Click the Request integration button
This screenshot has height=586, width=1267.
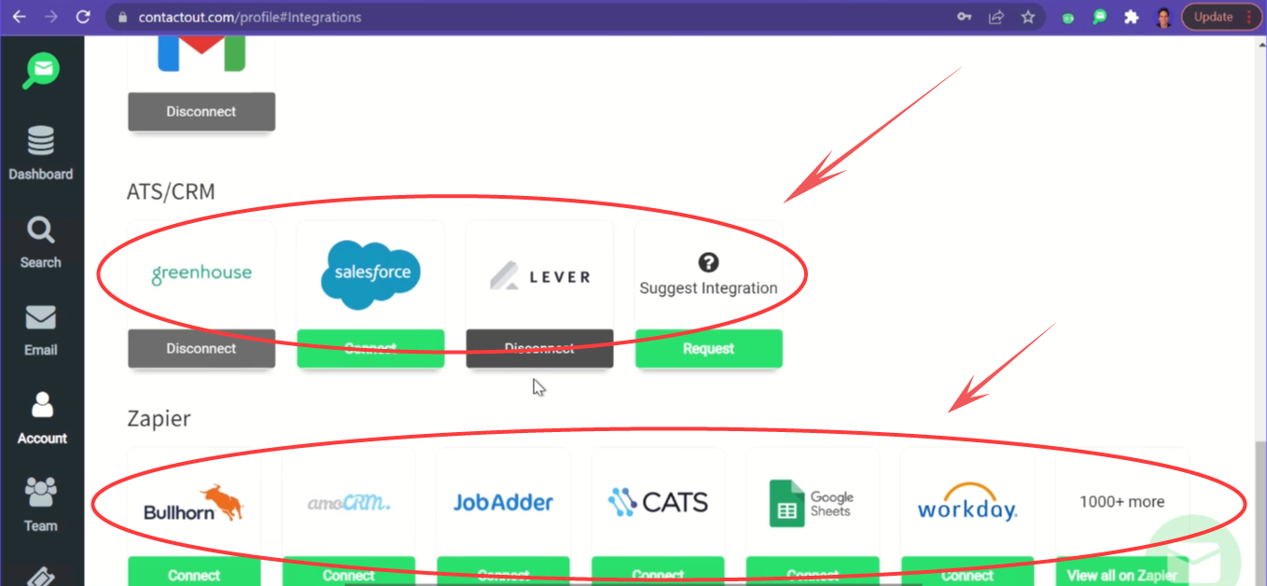tap(709, 348)
